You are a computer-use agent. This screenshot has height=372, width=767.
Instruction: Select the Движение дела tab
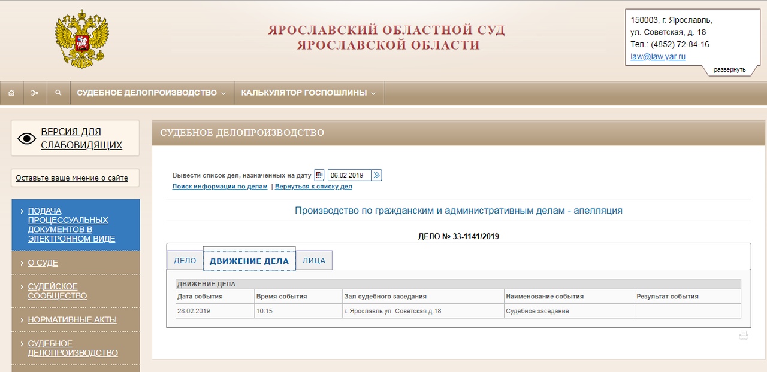(249, 261)
